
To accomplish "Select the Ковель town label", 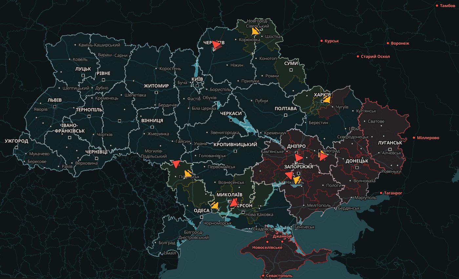I will click(x=80, y=59).
